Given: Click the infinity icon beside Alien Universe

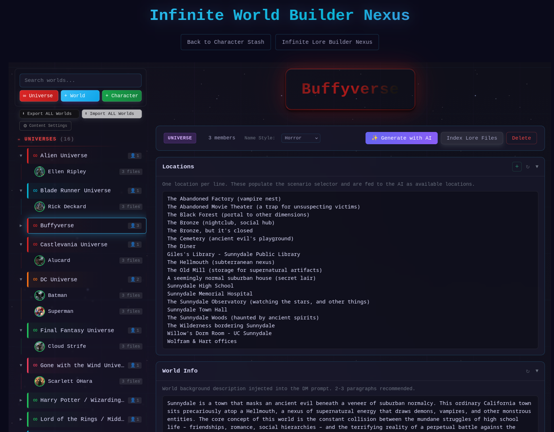Looking at the screenshot, I should [x=35, y=156].
